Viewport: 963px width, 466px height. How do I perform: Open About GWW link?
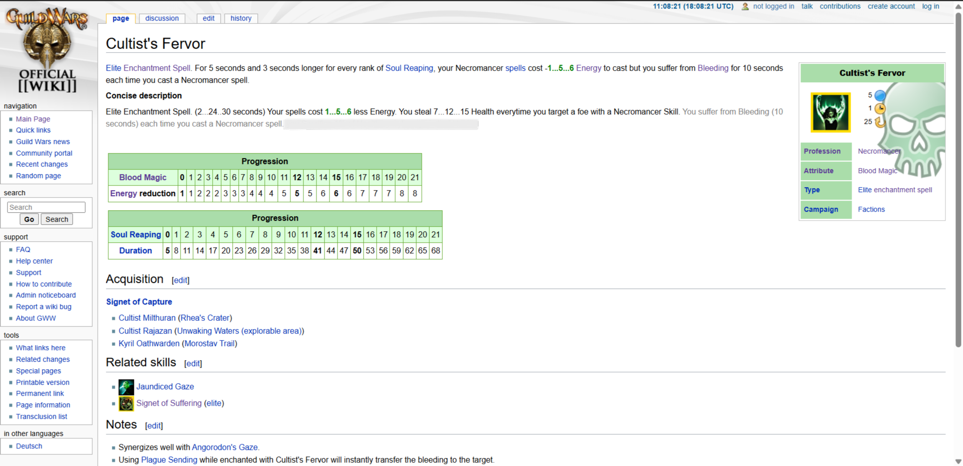pos(36,318)
